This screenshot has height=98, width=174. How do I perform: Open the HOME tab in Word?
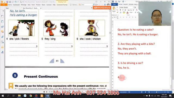[120, 4]
